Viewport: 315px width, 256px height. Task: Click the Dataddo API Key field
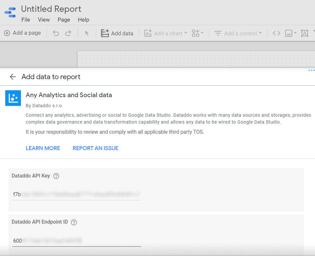pos(77,195)
